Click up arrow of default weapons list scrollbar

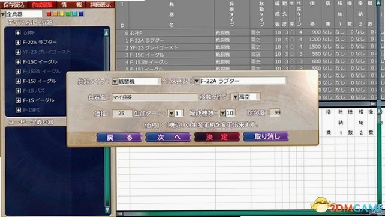(x=106, y=33)
